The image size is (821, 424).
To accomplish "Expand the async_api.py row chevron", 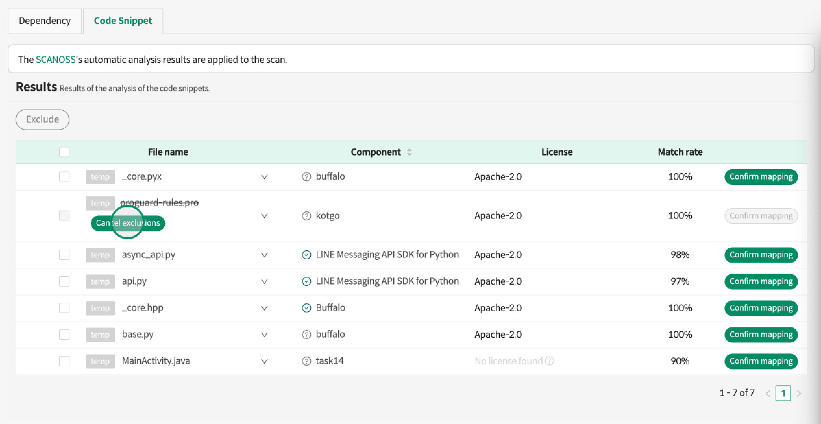I will pyautogui.click(x=264, y=255).
